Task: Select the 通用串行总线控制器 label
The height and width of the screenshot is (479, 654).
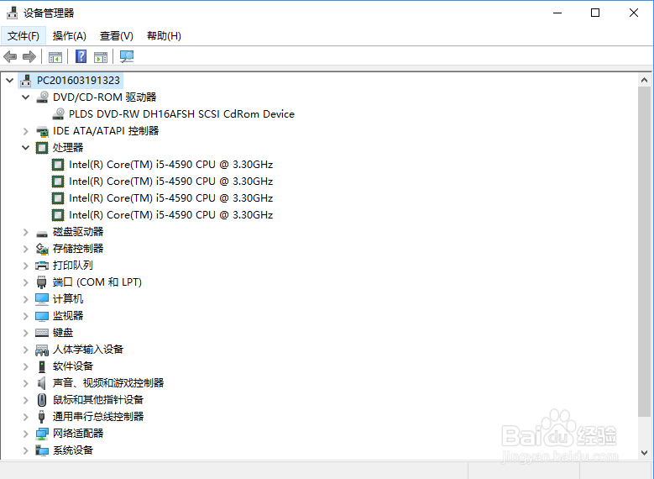Action: (98, 417)
